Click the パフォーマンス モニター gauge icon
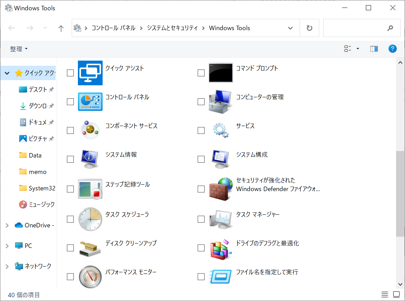 [x=90, y=277]
